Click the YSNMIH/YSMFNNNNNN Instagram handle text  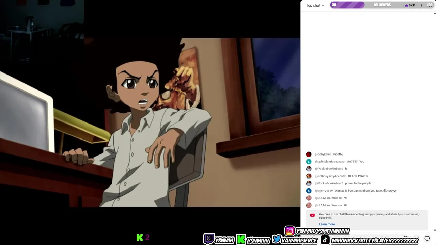coord(323,231)
